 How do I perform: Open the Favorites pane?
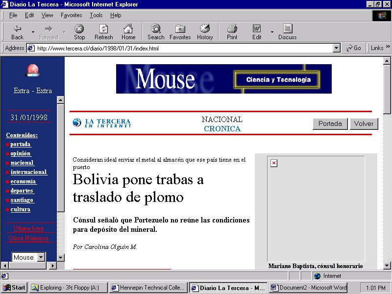click(180, 32)
